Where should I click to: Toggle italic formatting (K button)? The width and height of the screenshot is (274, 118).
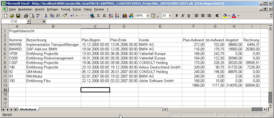point(183,16)
